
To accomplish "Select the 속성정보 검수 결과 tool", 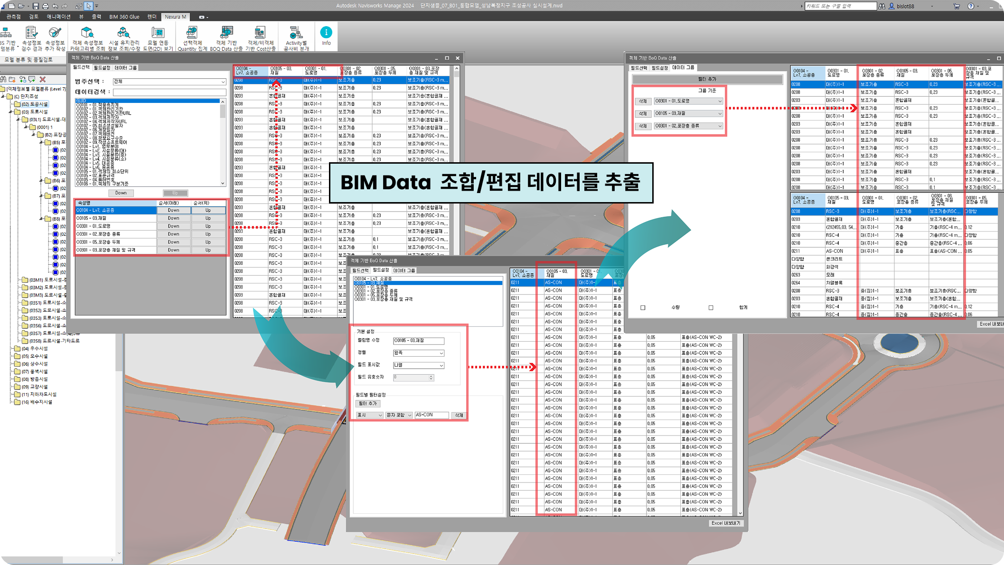I will tap(32, 38).
